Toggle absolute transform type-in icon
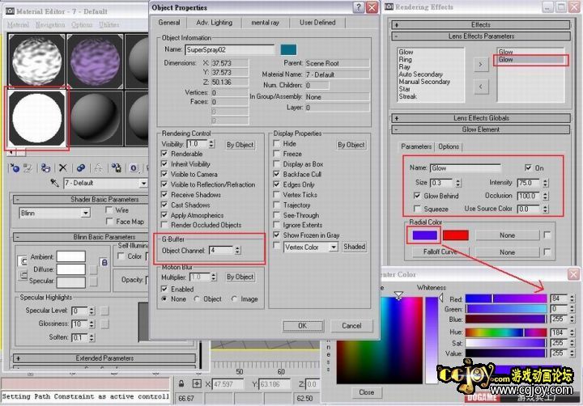583x406 pixels. click(x=197, y=383)
